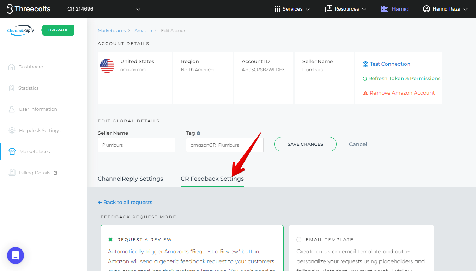476x271 pixels.
Task: Go to User Information page
Action: 38,109
